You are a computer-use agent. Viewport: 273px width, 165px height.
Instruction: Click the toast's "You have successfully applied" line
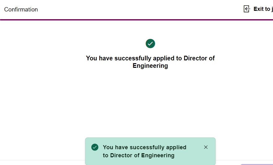pyautogui.click(x=145, y=147)
